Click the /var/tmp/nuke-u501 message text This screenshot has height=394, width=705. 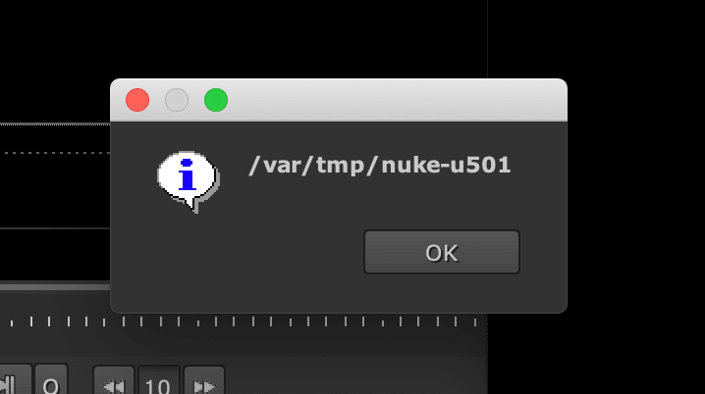coord(379,165)
